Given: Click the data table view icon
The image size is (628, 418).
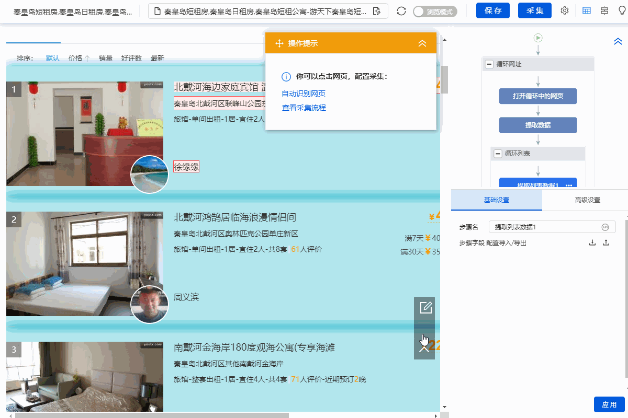Looking at the screenshot, I should [x=587, y=11].
